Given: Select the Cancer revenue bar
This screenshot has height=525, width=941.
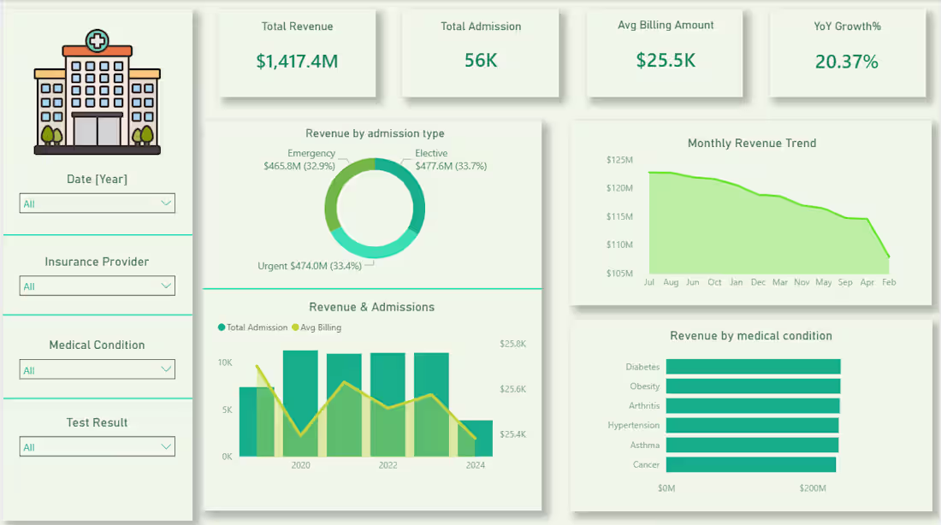Looking at the screenshot, I should click(751, 464).
